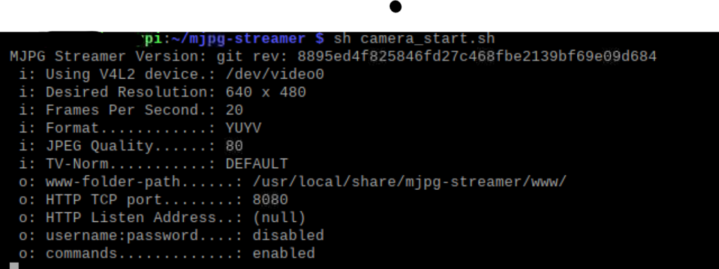719x269 pixels.
Task: Click the git revision hash
Action: 477,56
